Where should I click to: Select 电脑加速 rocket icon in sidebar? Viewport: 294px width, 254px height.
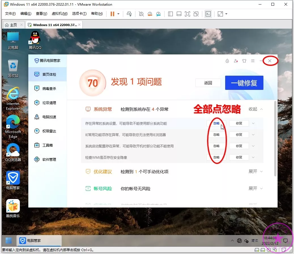click(x=37, y=117)
